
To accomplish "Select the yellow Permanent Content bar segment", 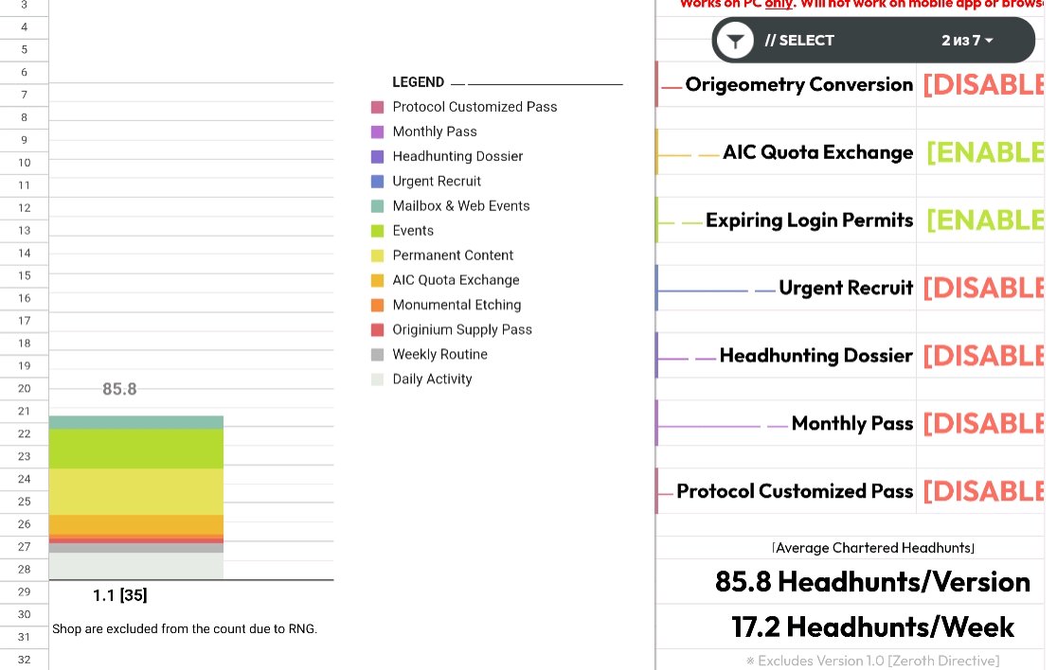I will click(x=136, y=491).
